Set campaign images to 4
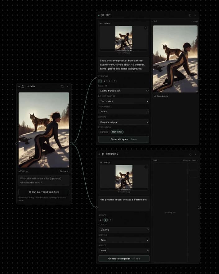The width and height of the screenshot is (219, 274). [x=110, y=220]
